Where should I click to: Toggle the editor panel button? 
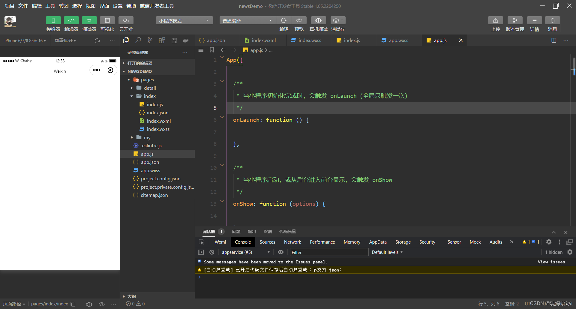71,20
